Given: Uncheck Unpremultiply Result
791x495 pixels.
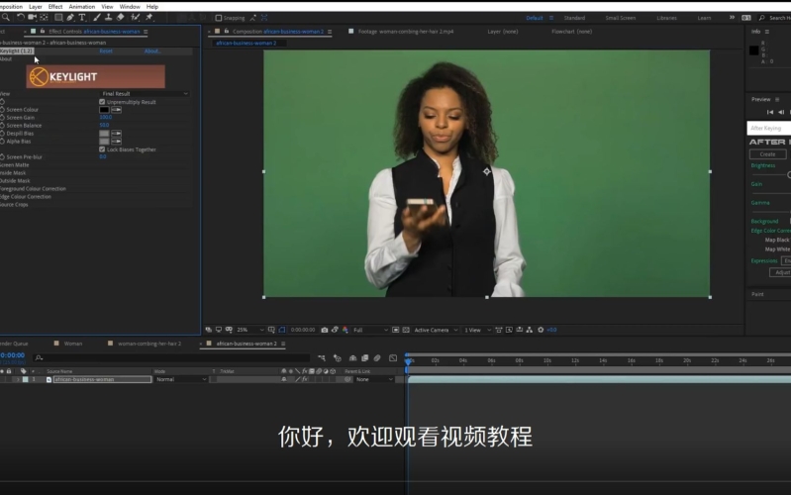Looking at the screenshot, I should point(102,102).
